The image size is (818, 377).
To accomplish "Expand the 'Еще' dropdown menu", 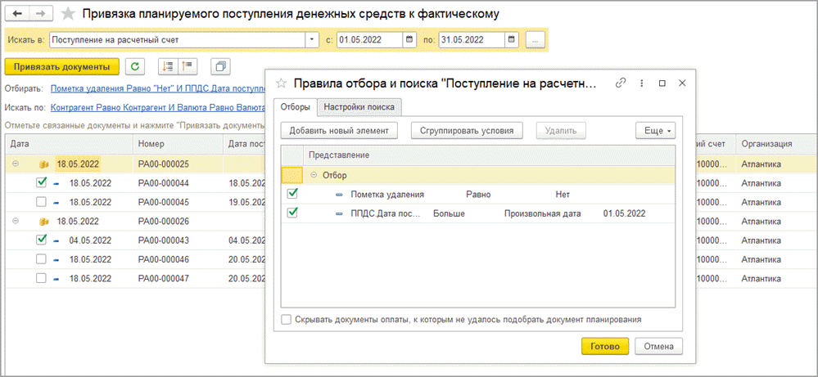I will (x=655, y=130).
